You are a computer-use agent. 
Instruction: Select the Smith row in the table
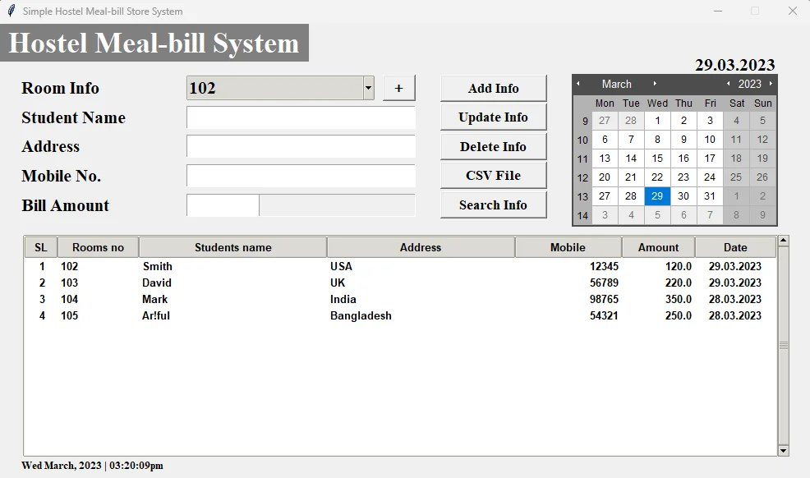400,266
